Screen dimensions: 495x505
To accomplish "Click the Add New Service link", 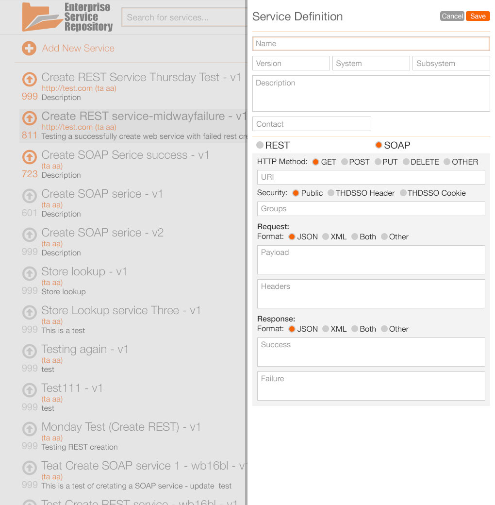I will click(78, 48).
